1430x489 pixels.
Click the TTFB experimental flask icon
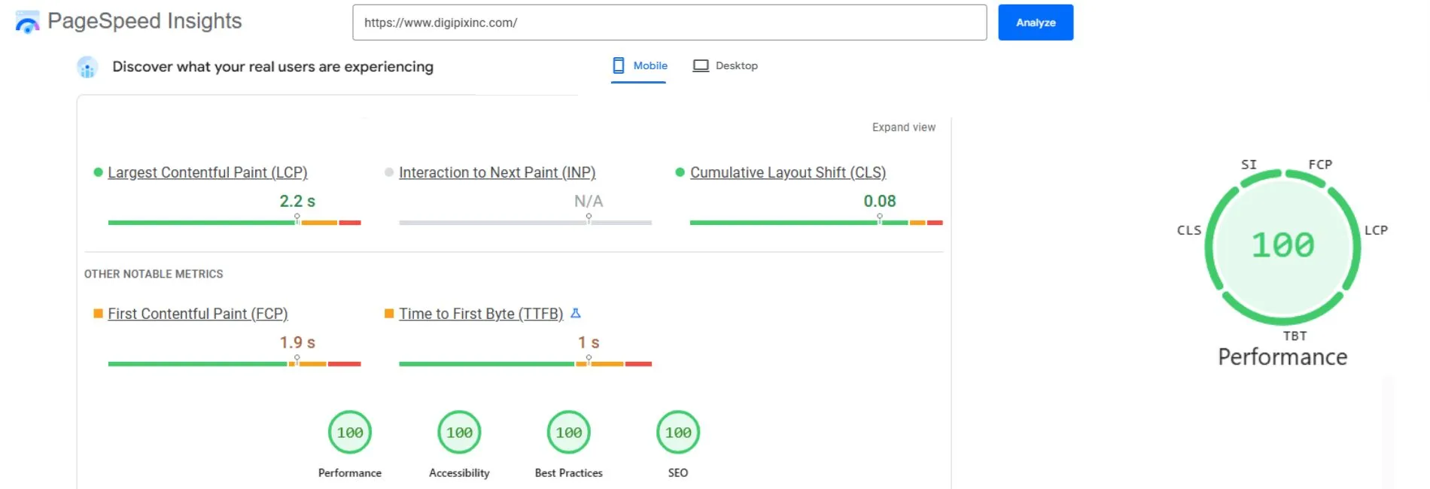(576, 313)
